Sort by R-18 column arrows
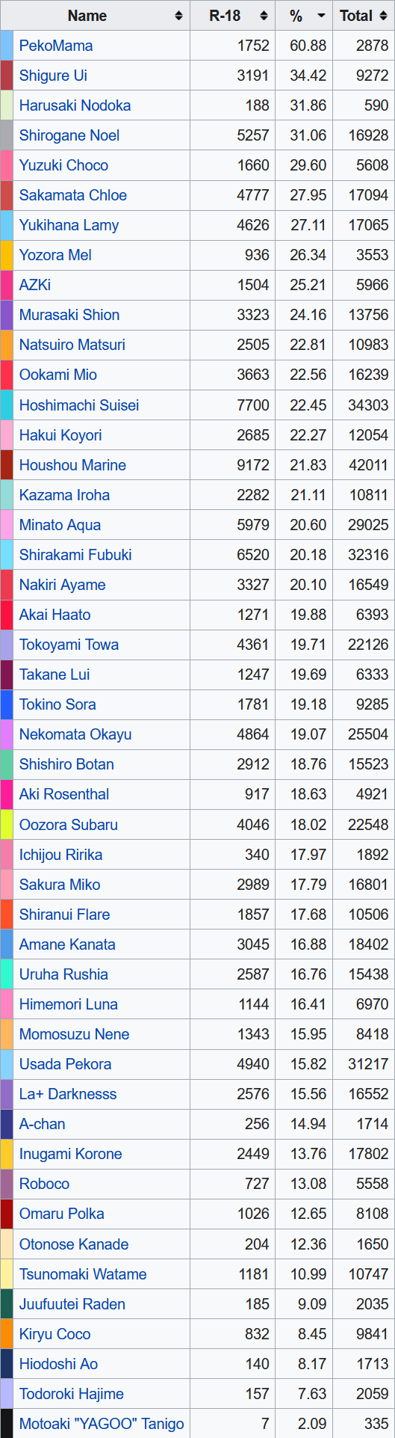 click(x=264, y=16)
